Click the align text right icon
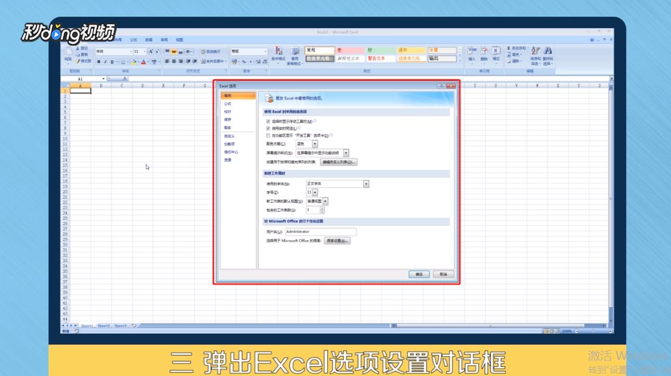Image resolution: width=671 pixels, height=376 pixels. (x=181, y=61)
